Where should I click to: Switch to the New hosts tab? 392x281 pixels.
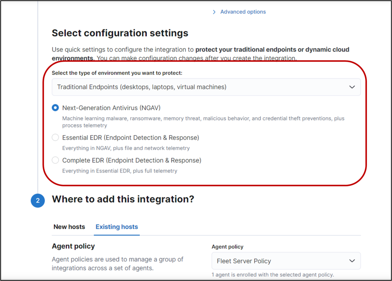69,227
